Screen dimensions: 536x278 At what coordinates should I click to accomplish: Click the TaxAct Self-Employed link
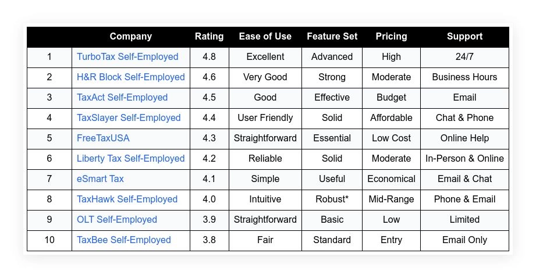(x=122, y=98)
